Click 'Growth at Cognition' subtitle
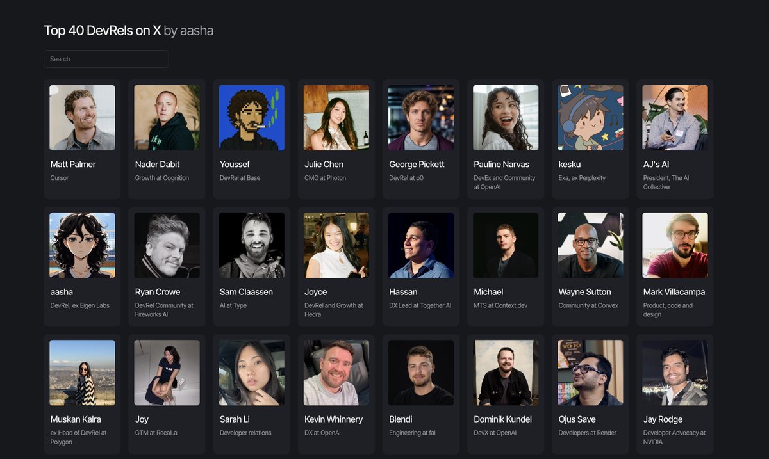The height and width of the screenshot is (459, 769). [x=162, y=178]
